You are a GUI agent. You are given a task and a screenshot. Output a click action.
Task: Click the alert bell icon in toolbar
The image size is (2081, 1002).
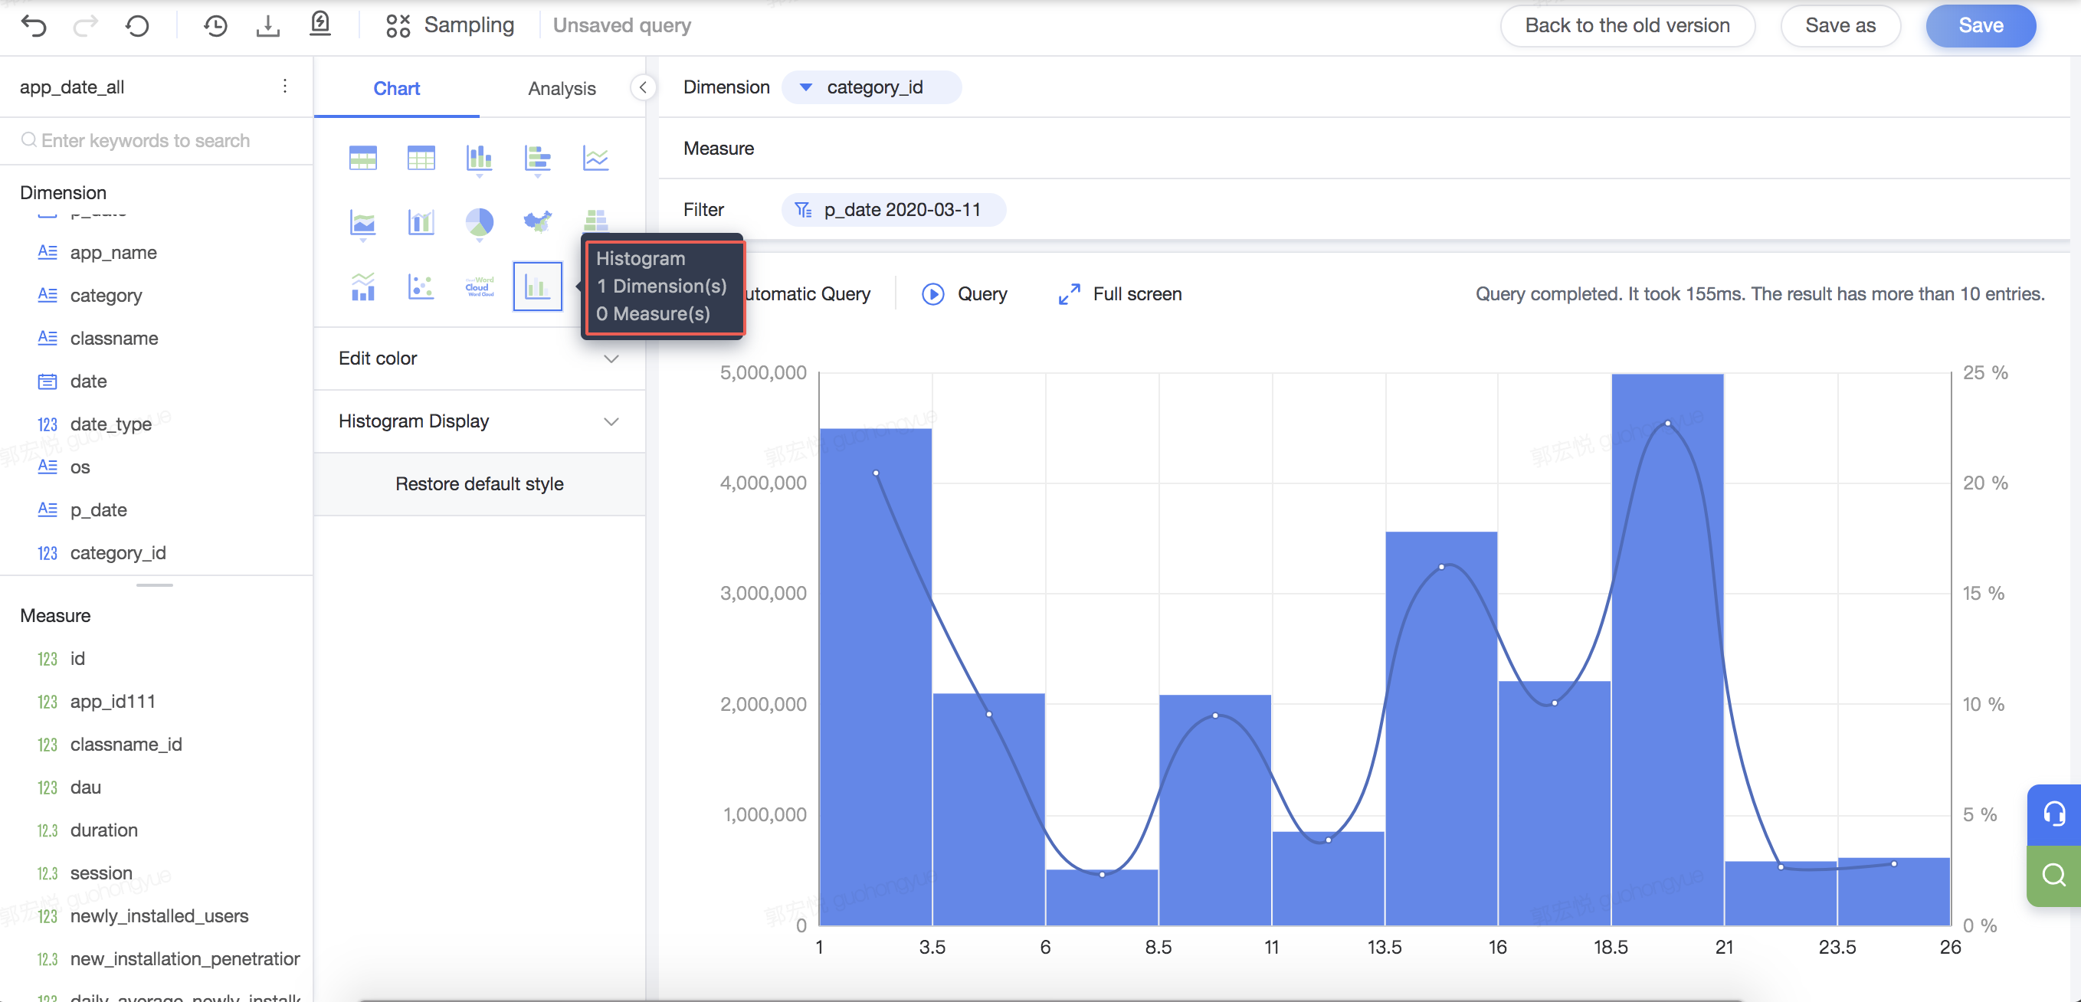[x=321, y=25]
